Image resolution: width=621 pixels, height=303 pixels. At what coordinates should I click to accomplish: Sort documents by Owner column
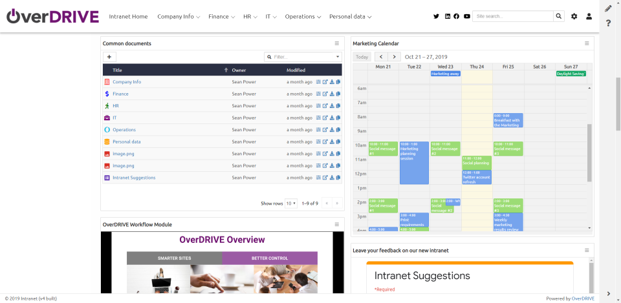coord(239,70)
